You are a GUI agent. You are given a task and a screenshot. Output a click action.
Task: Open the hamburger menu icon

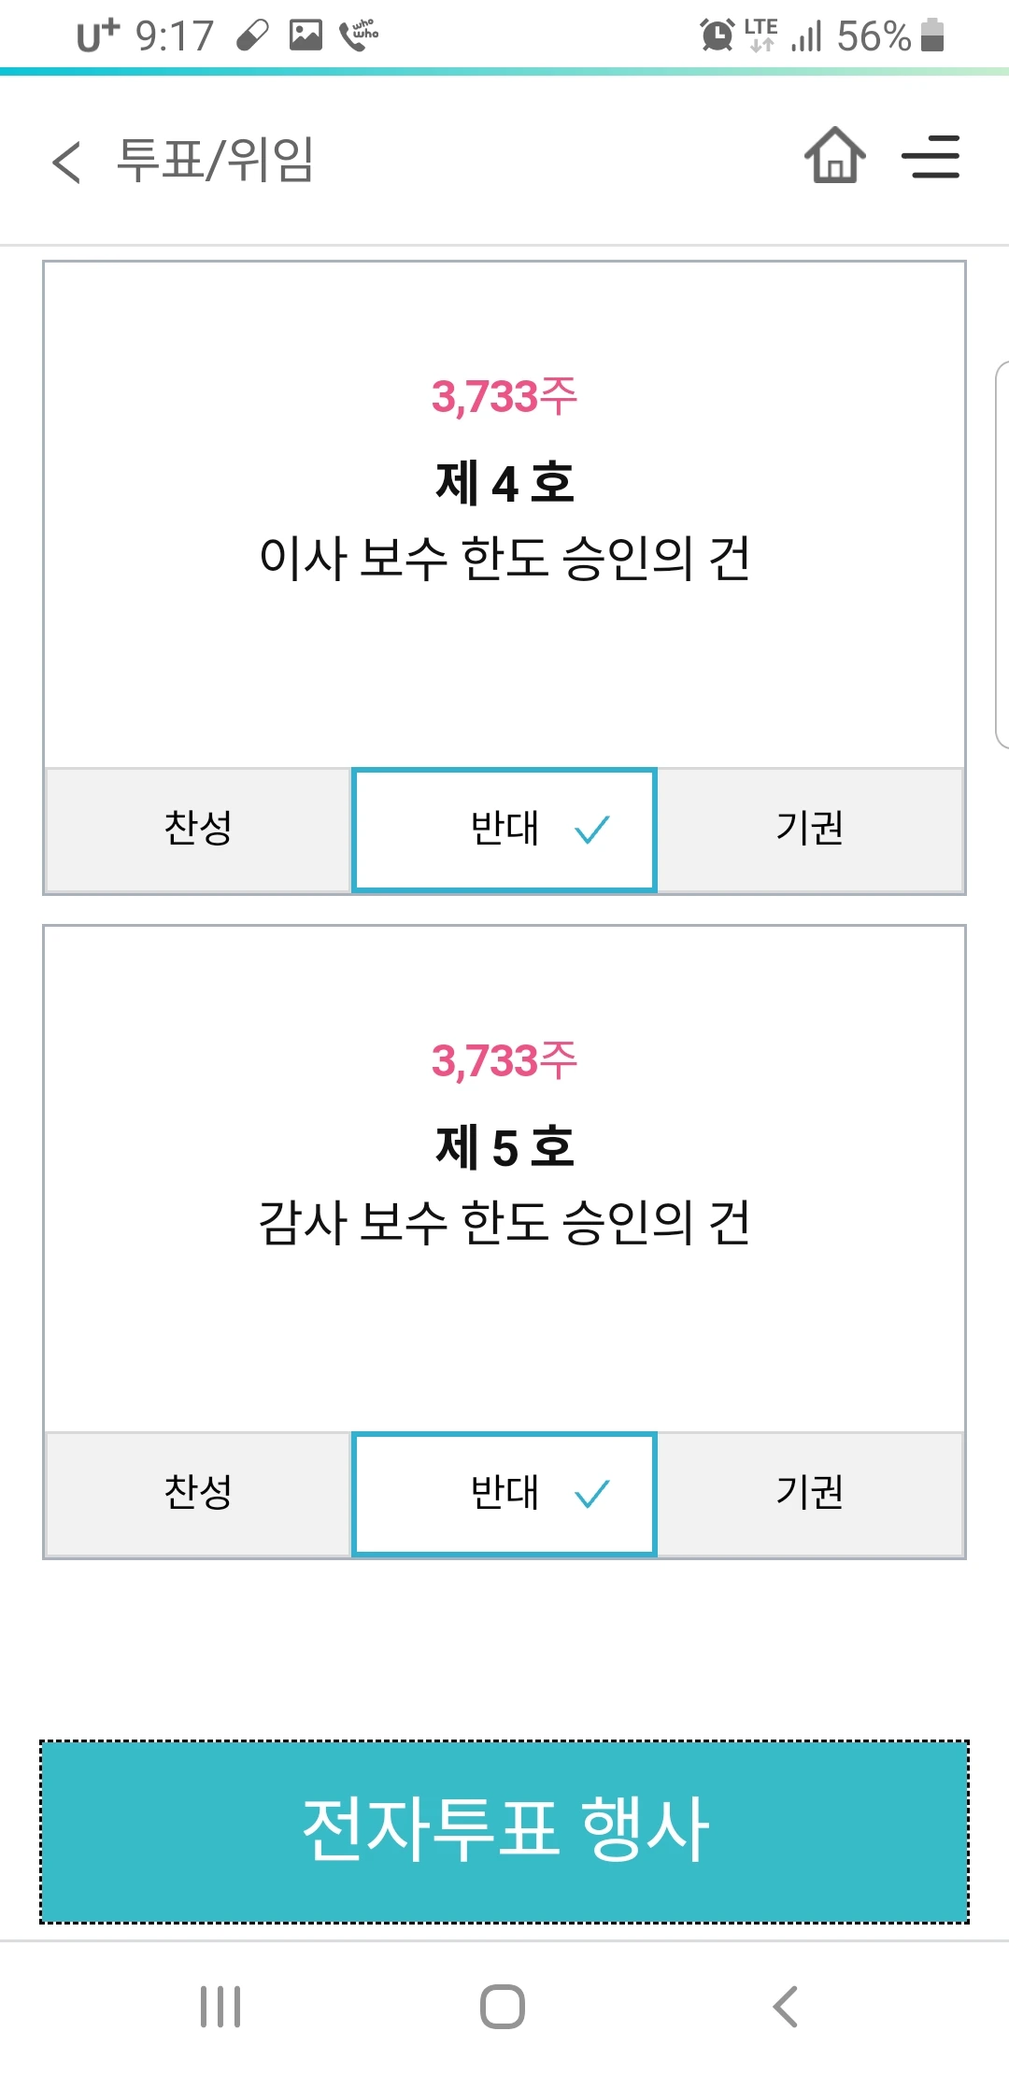click(x=931, y=156)
